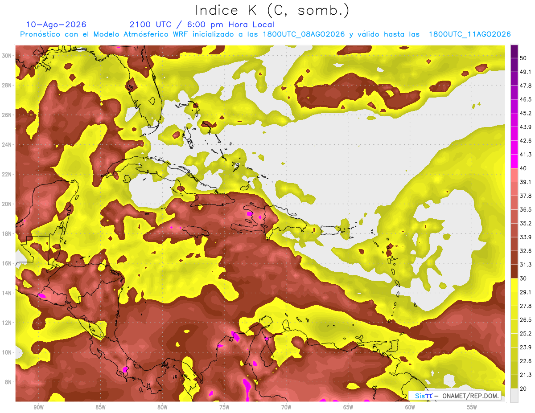This screenshot has width=535, height=413.
Task: Pick the magenta colorbar segment between 40 and 41.3
Action: click(x=514, y=161)
